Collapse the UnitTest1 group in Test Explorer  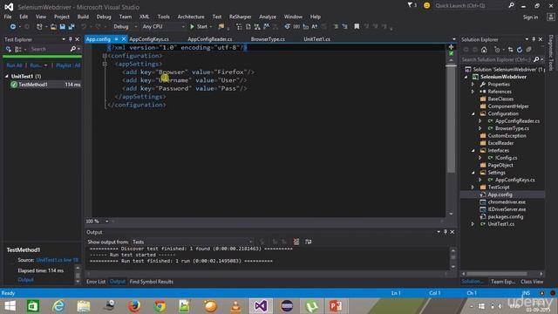pos(7,76)
